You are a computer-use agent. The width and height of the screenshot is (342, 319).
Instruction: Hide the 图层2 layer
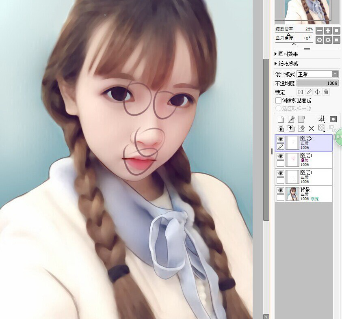281,139
